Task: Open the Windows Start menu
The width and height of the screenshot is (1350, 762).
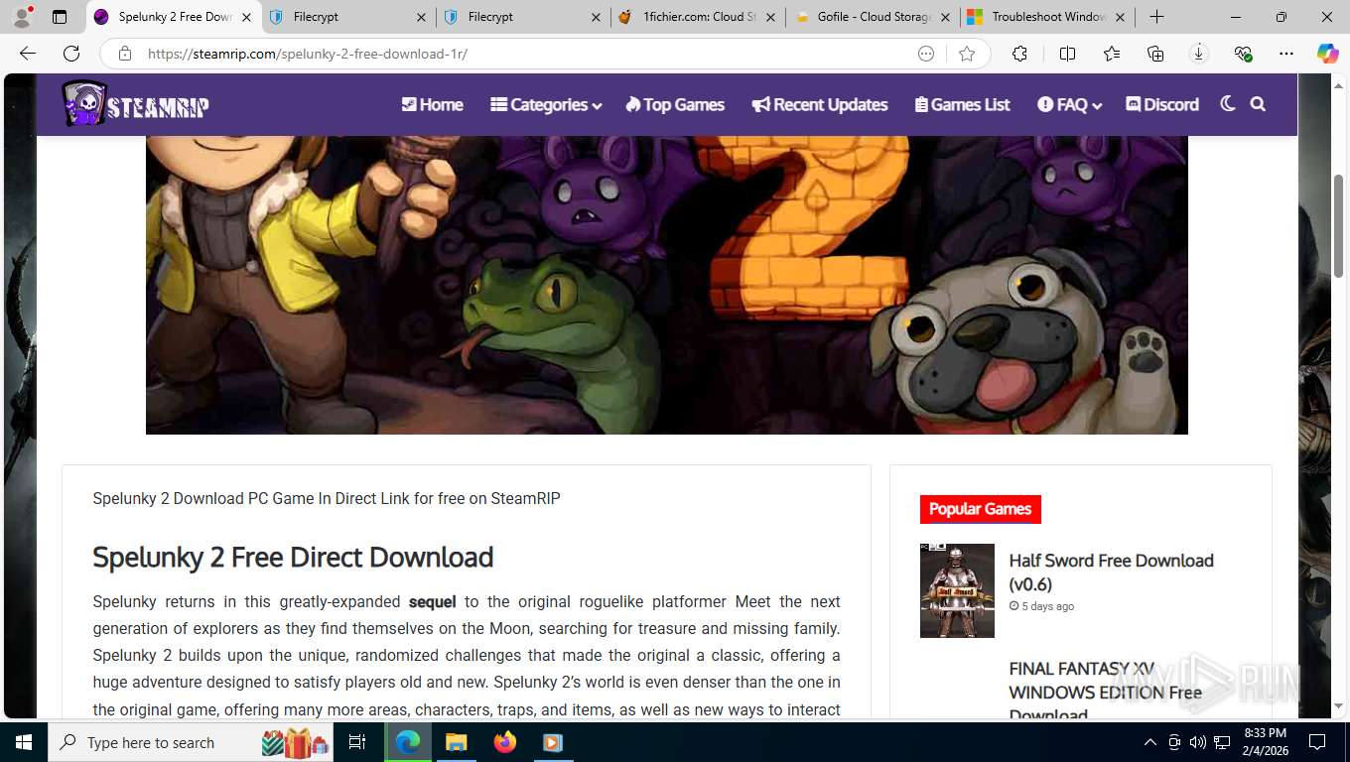Action: pos(24,742)
